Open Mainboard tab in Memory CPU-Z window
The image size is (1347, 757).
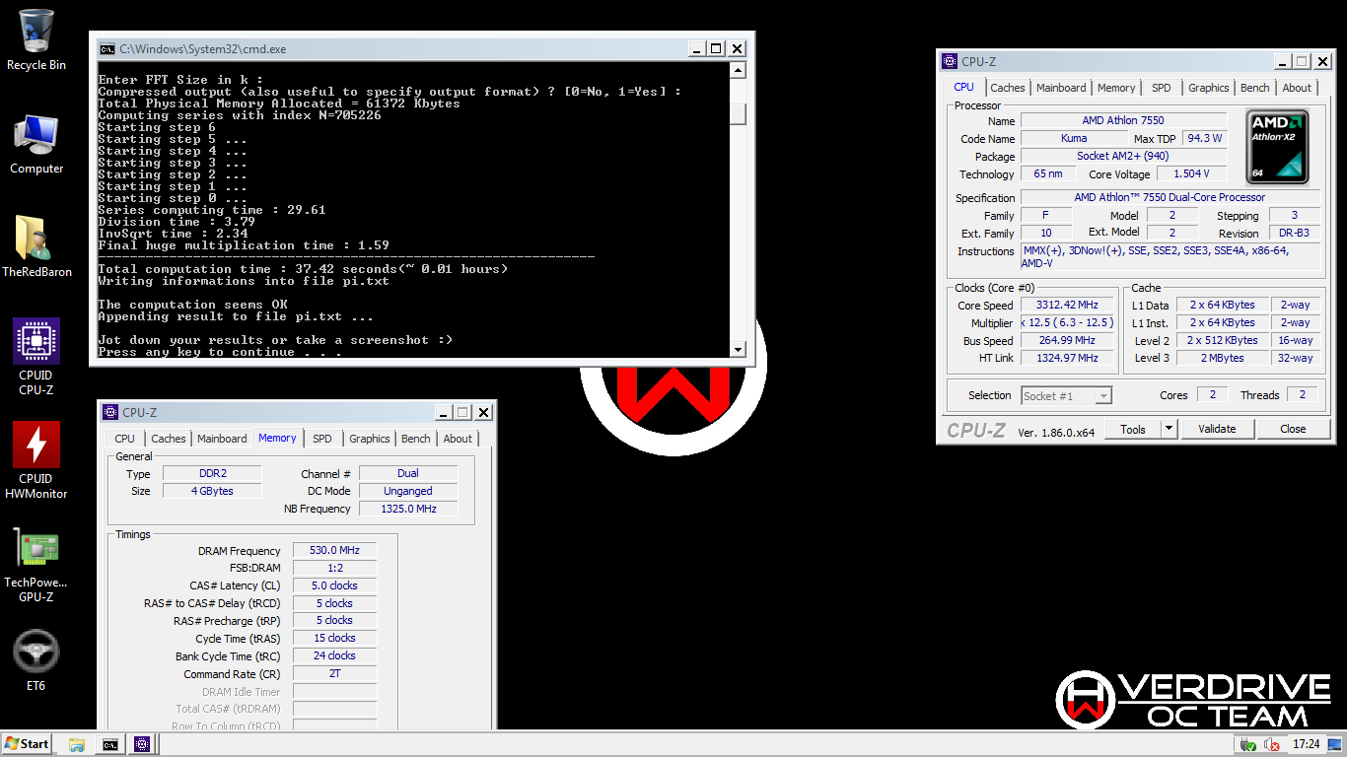click(222, 439)
